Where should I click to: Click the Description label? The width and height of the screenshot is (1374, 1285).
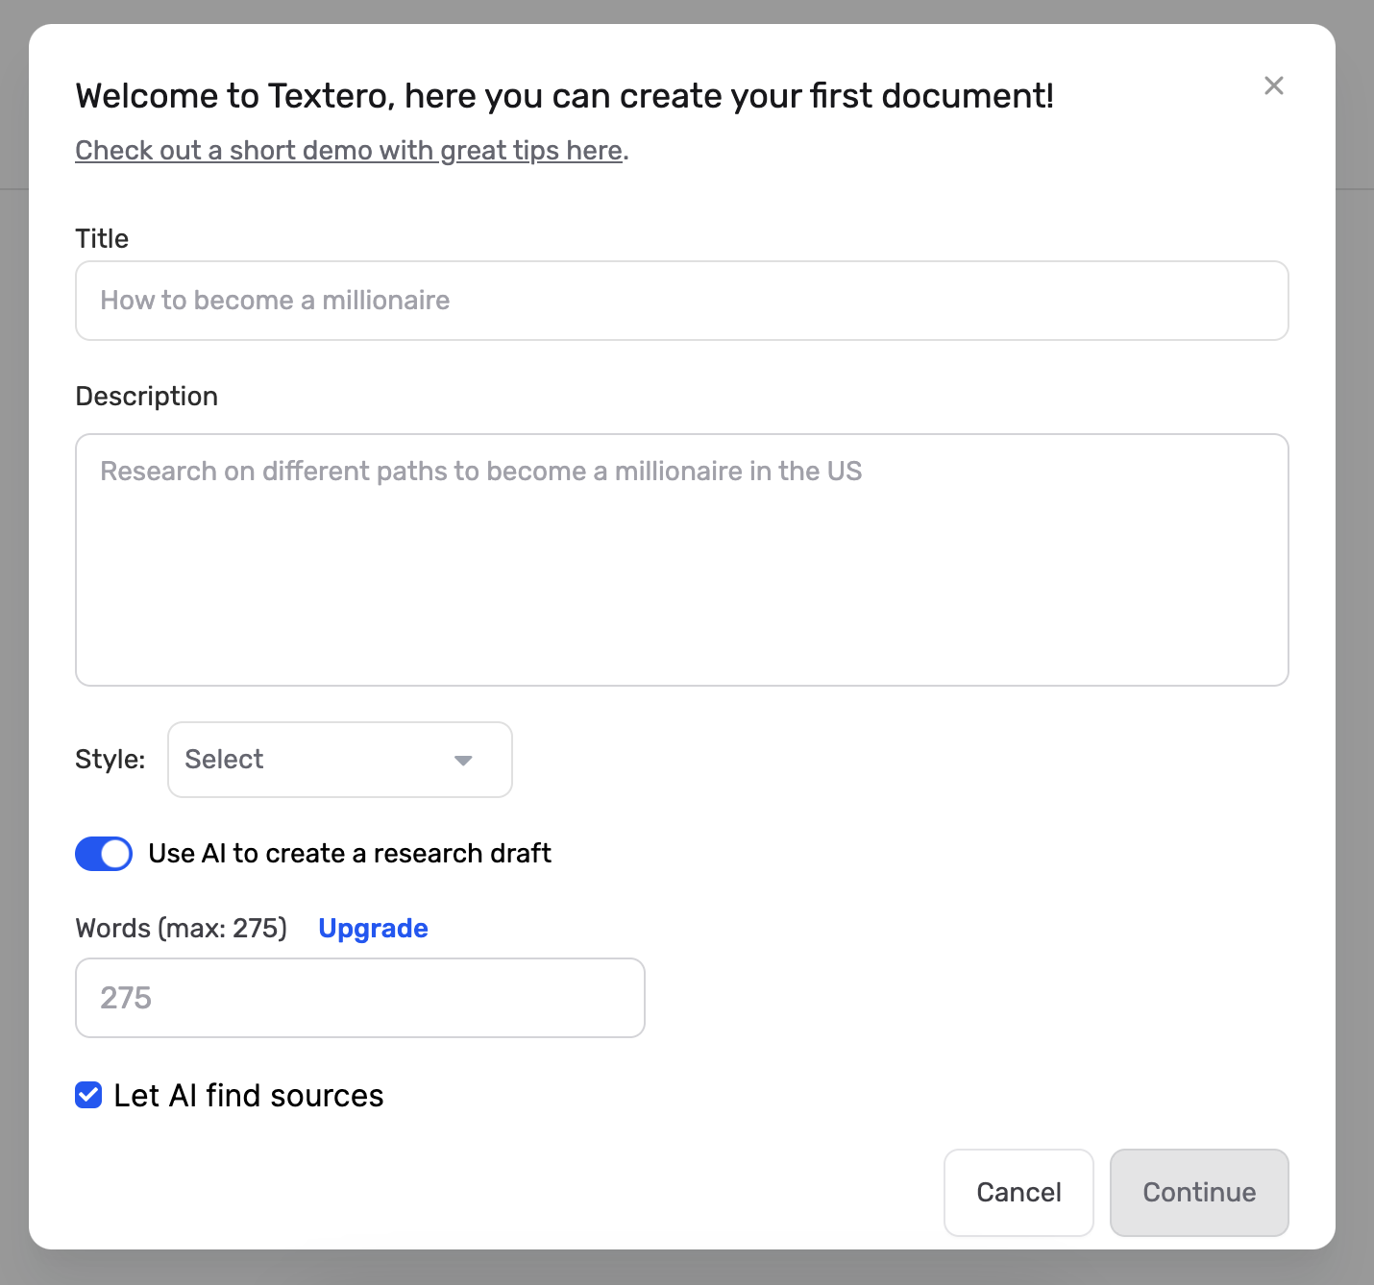point(147,397)
